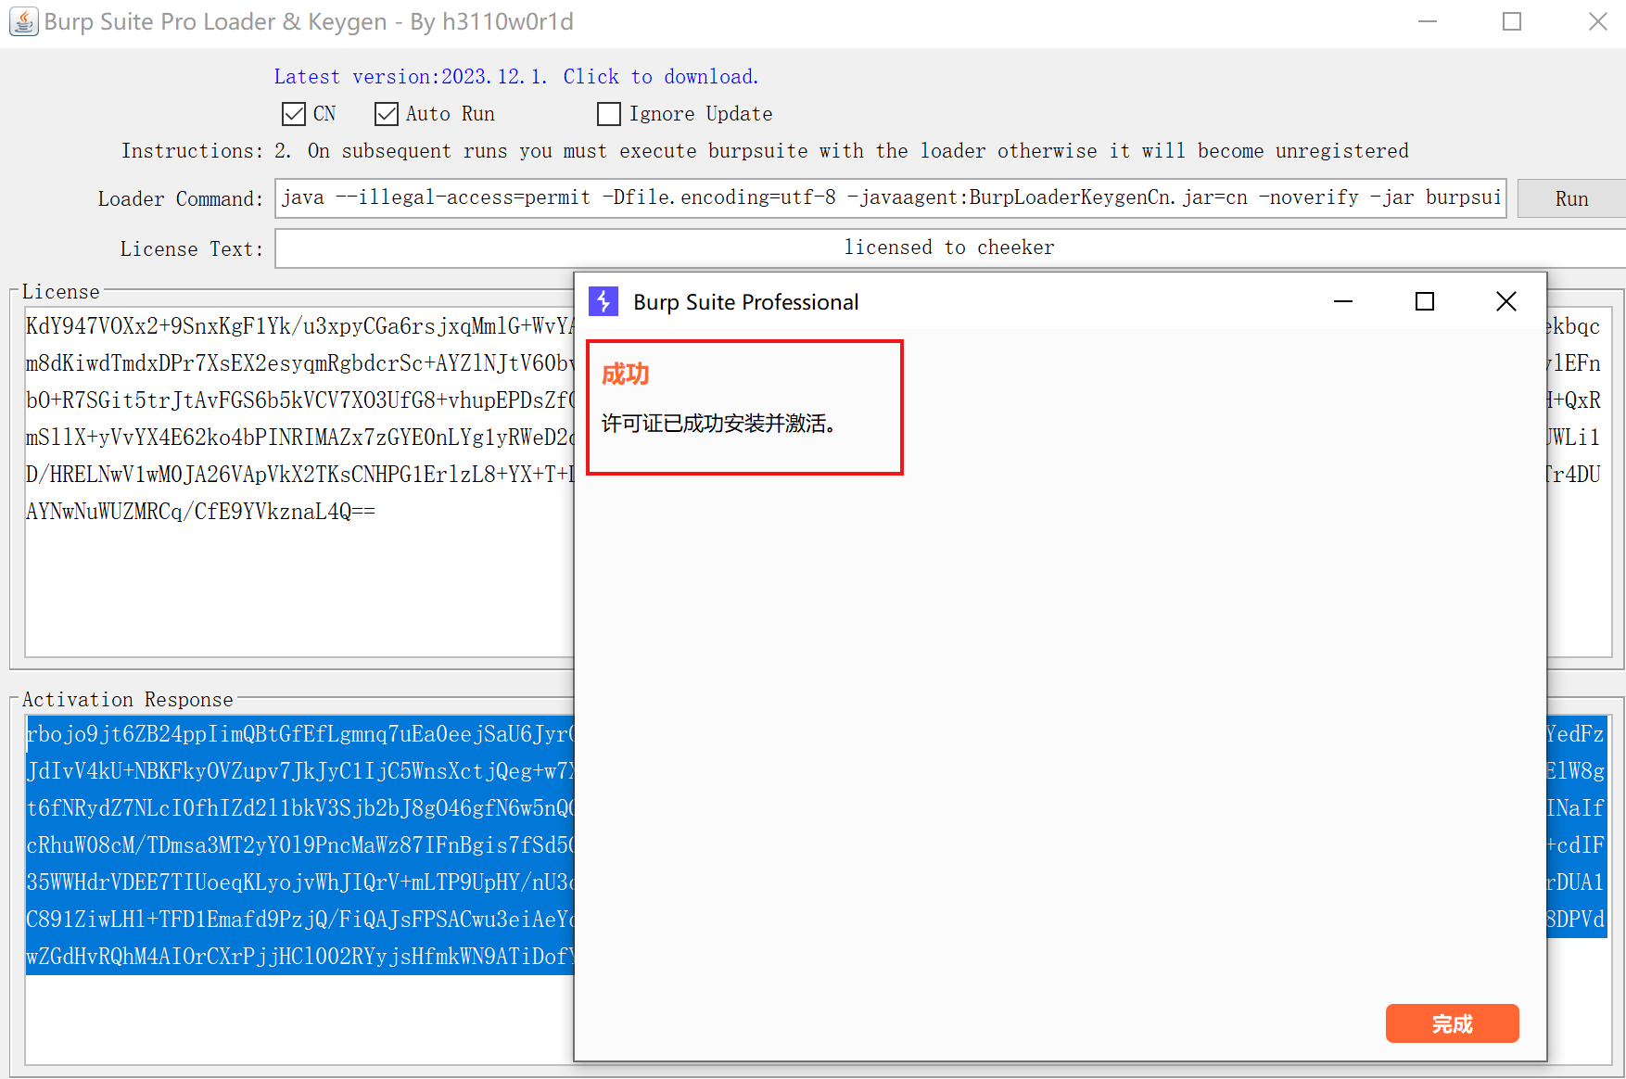
Task: Click the Run button
Action: click(1571, 199)
